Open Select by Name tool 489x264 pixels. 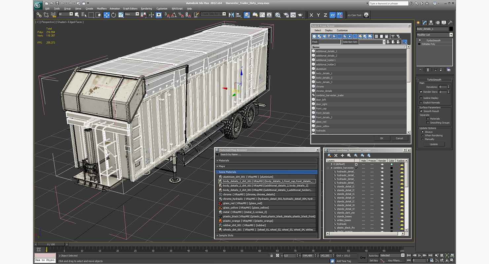tap(84, 15)
